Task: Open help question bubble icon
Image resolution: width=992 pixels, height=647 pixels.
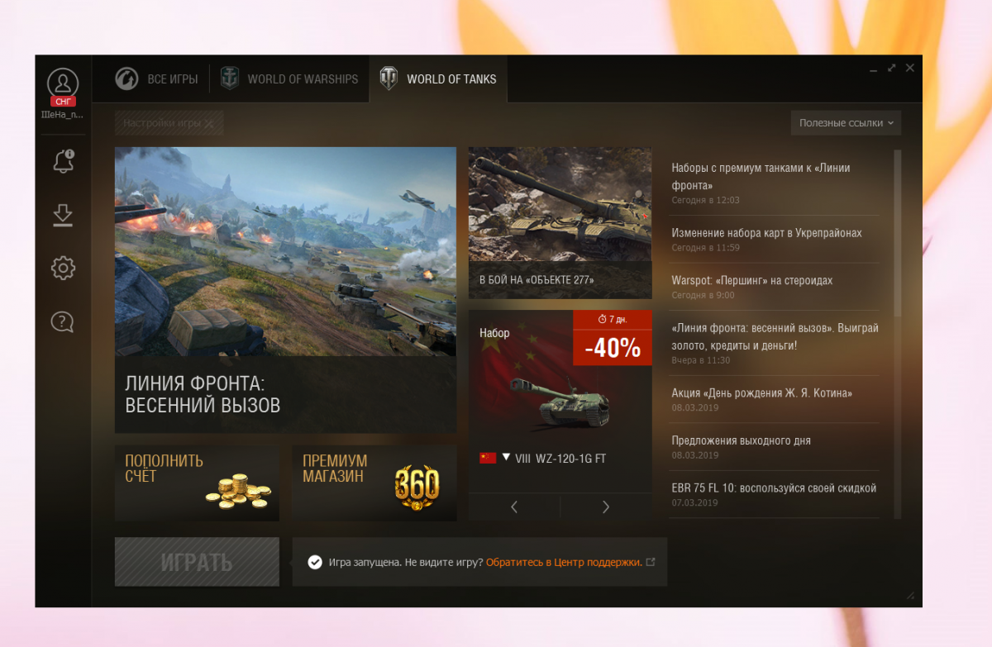Action: [63, 321]
